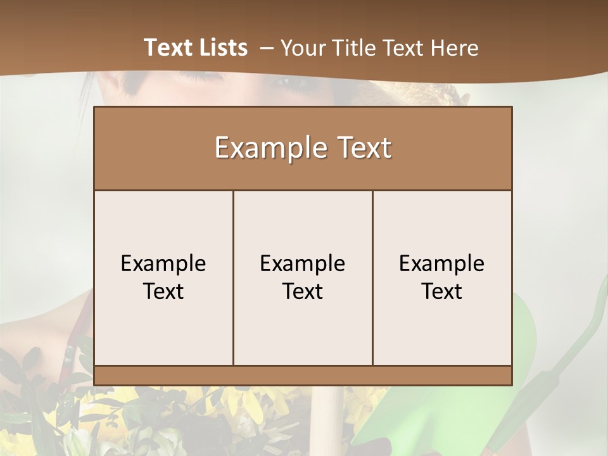Screen dimensions: 608x456
Task: Click the divider between middle and right cells
Action: click(372, 277)
